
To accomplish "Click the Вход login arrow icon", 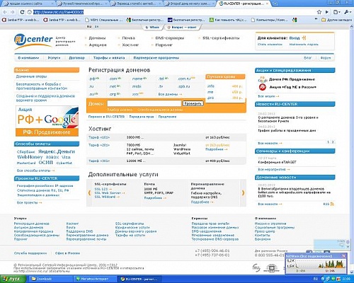I will click(304, 37).
